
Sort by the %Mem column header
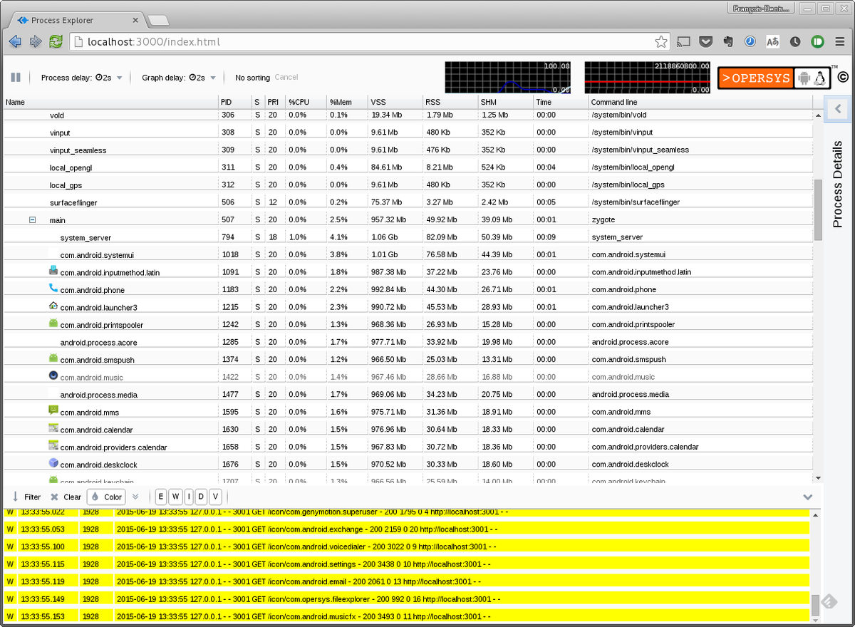coord(347,103)
